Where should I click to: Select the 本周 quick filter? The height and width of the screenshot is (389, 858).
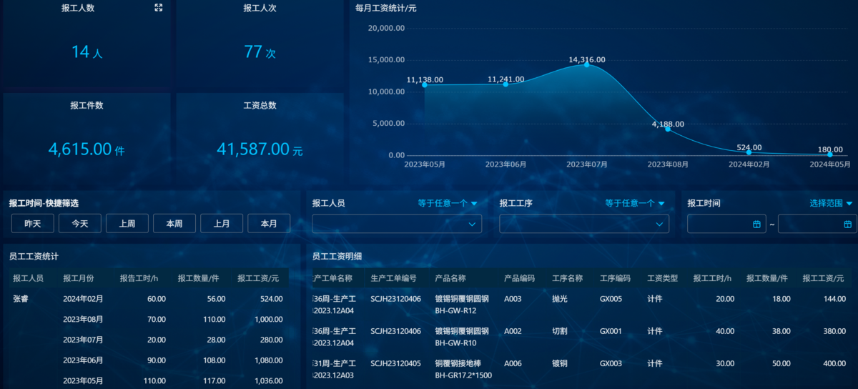point(174,224)
